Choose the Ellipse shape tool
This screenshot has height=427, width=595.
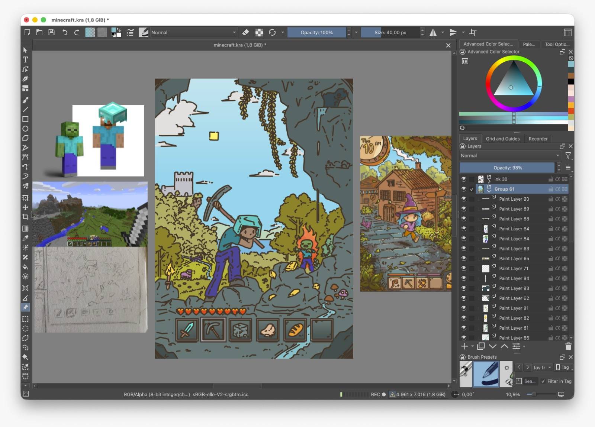tap(25, 129)
